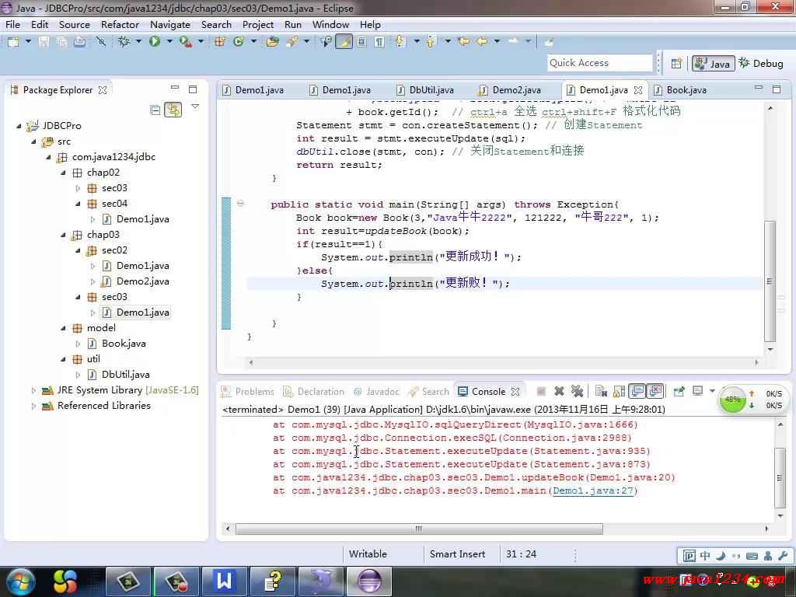Click the Quick Access search field
The image size is (796, 597).
600,63
